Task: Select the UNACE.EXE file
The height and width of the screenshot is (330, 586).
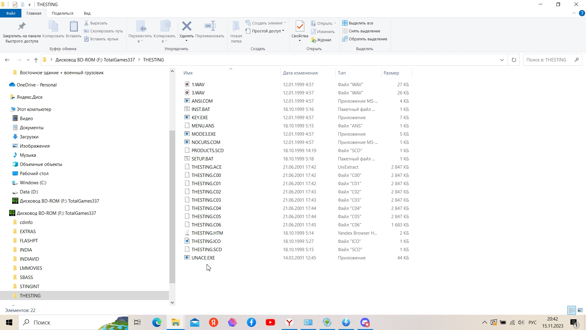Action: click(203, 258)
